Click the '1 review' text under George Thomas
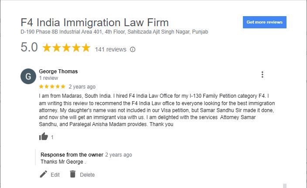Image resolution: width=307 pixels, height=188 pixels. coord(48,78)
